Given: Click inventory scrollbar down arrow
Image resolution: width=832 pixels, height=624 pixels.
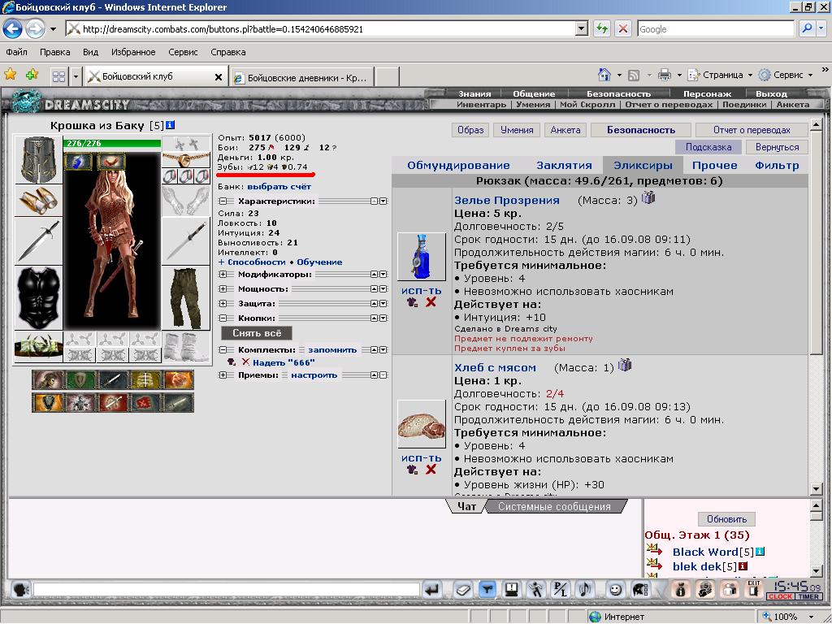Looking at the screenshot, I should point(816,488).
